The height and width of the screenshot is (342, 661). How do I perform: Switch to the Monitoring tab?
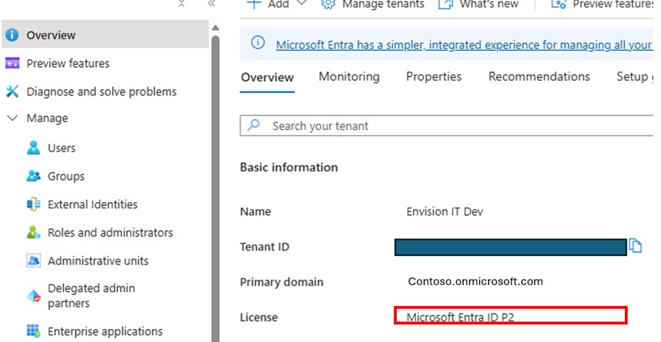(x=349, y=76)
